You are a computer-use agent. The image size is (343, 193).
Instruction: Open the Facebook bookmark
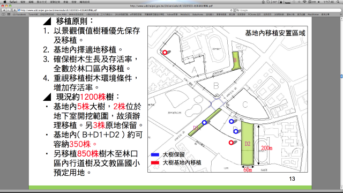[19, 14]
